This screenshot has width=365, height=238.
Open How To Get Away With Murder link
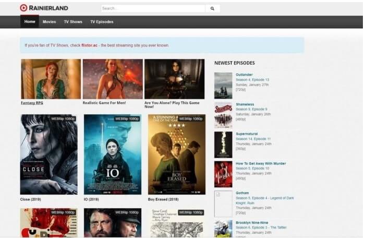261,163
